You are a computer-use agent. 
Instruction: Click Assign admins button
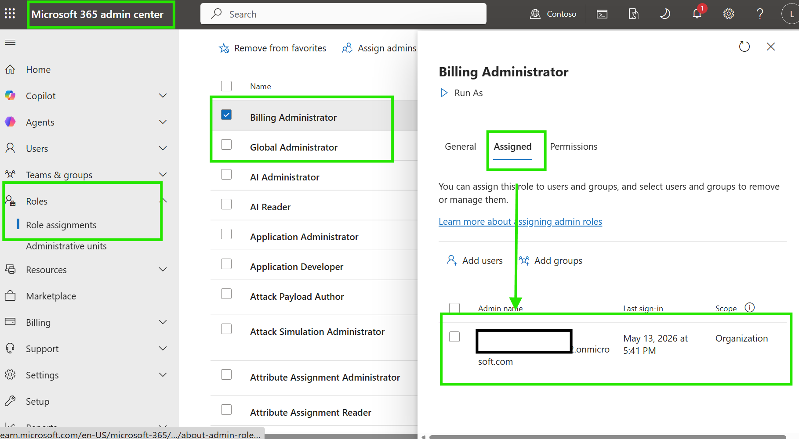379,48
